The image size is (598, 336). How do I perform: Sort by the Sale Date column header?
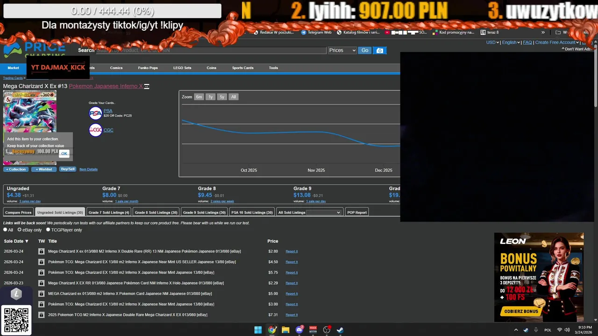click(x=16, y=241)
